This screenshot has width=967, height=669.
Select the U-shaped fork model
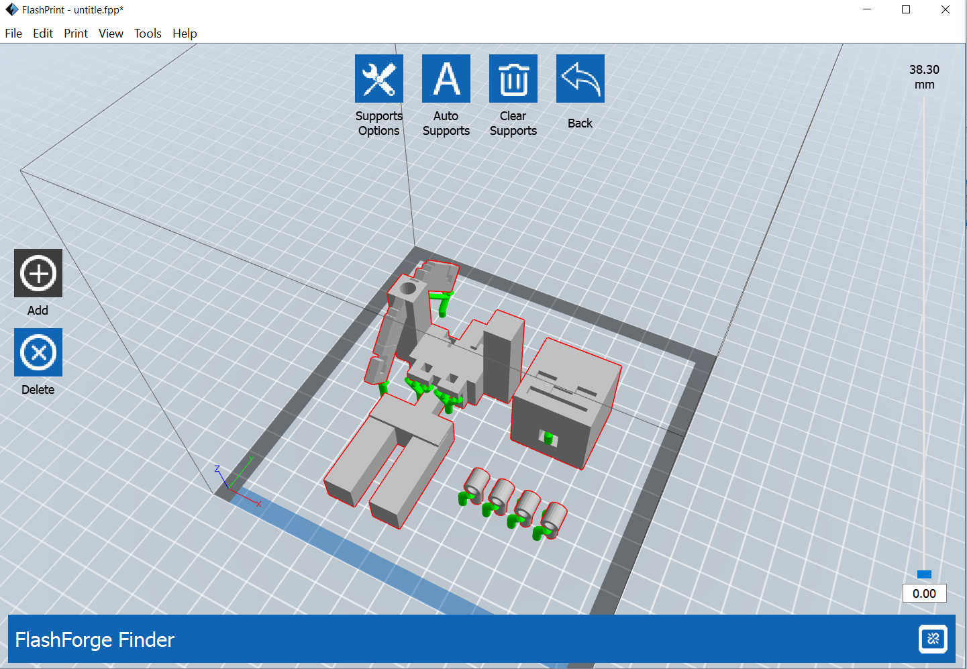click(x=389, y=462)
